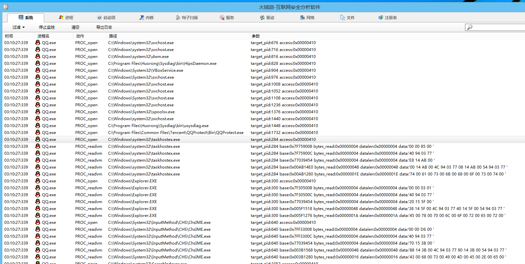
Task: Select the HipsDaemon.exe path cell
Action: coord(162,64)
